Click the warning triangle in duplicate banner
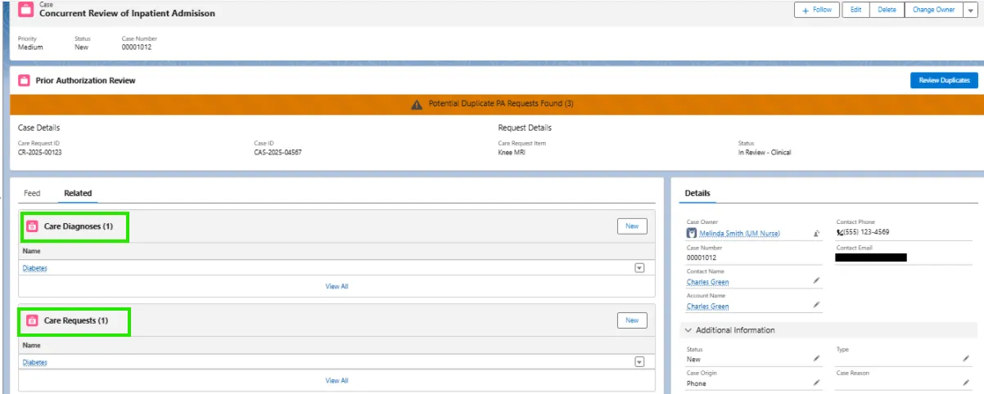Image resolution: width=984 pixels, height=394 pixels. pos(417,105)
